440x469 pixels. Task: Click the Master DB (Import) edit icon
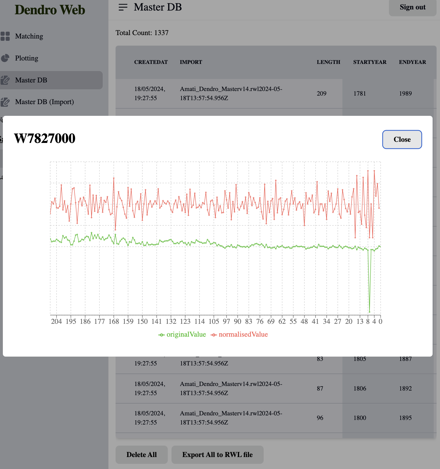5,102
